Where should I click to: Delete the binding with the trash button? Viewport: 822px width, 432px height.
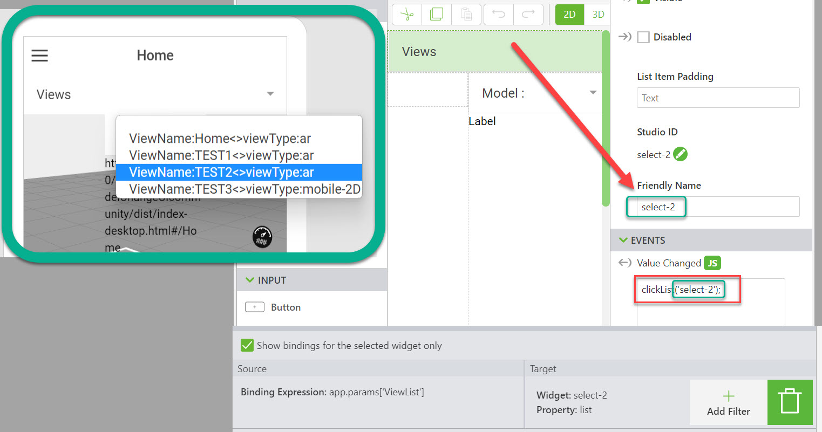[790, 402]
